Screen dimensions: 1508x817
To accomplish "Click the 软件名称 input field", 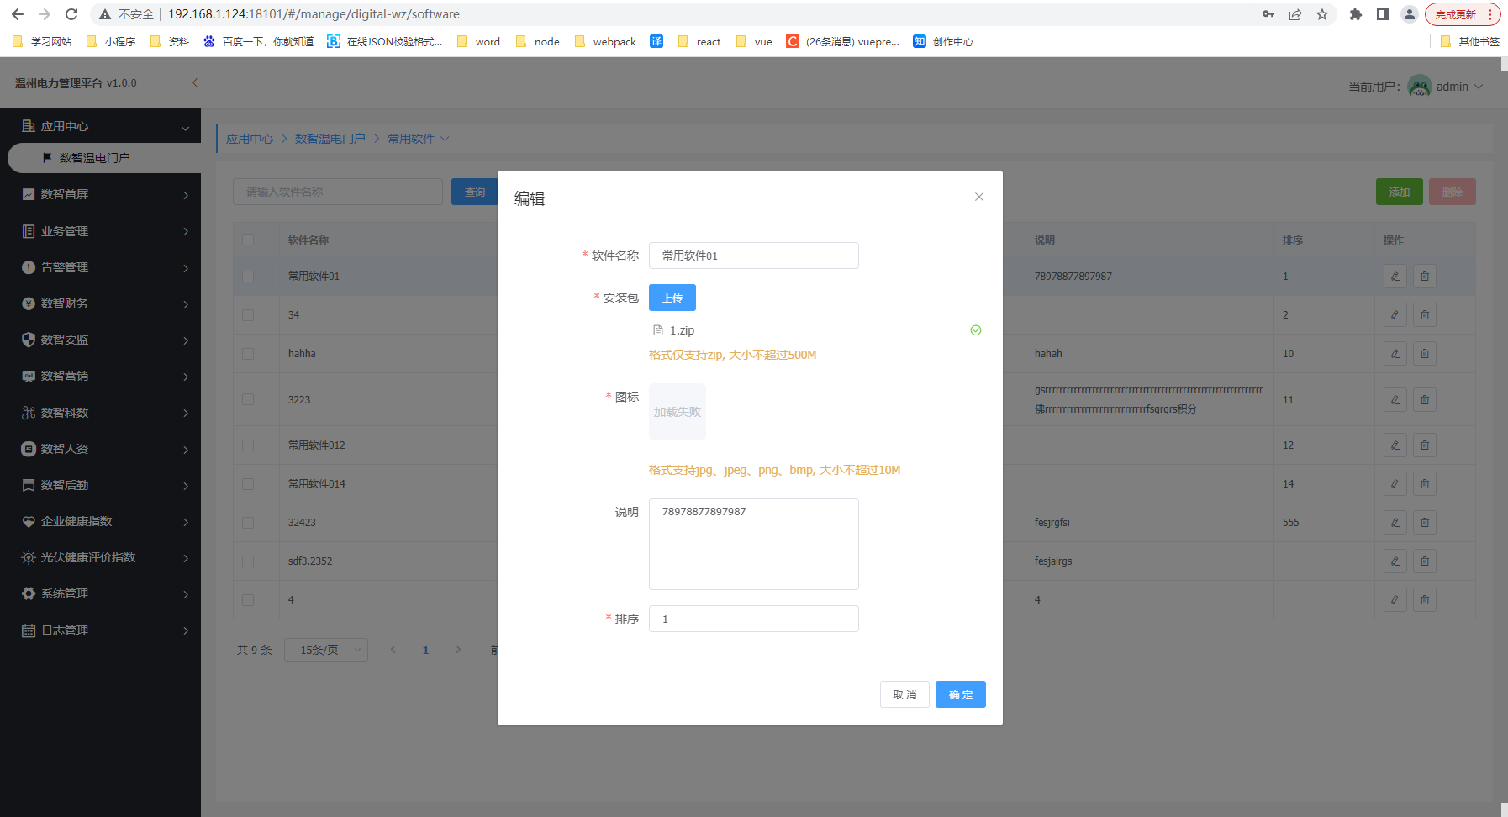I will (x=754, y=256).
